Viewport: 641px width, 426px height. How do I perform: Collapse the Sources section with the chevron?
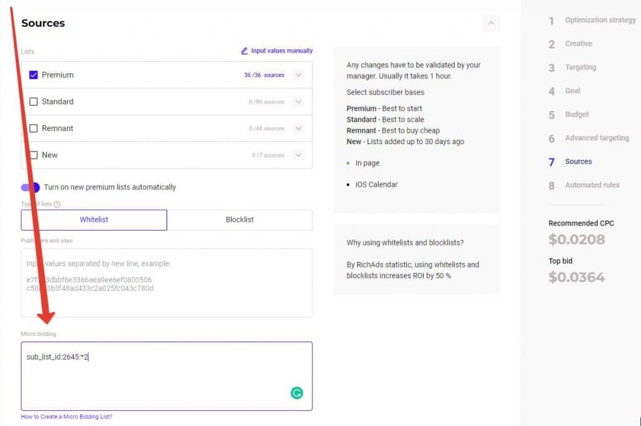click(491, 24)
